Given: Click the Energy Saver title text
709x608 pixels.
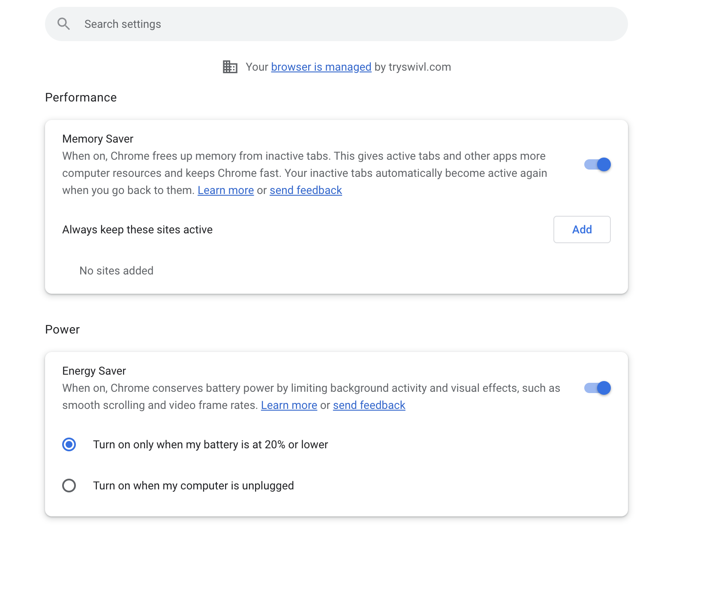Looking at the screenshot, I should pyautogui.click(x=94, y=371).
